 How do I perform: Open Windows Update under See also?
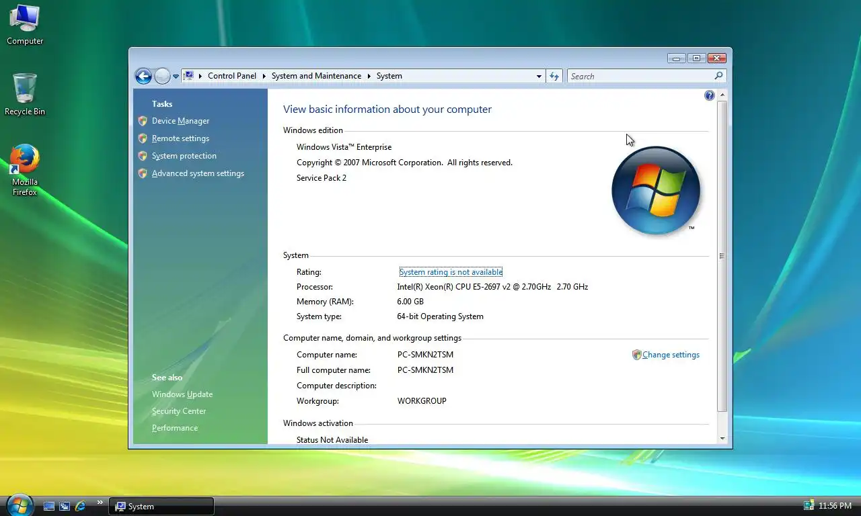[182, 394]
